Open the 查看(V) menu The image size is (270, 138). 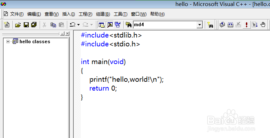51,14
